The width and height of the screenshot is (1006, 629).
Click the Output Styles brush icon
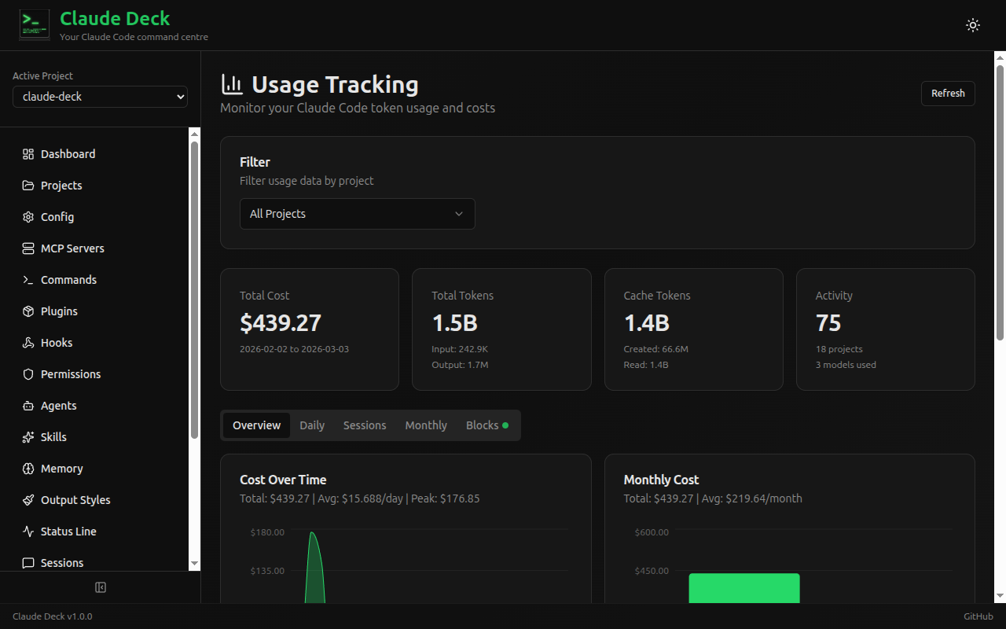point(28,499)
